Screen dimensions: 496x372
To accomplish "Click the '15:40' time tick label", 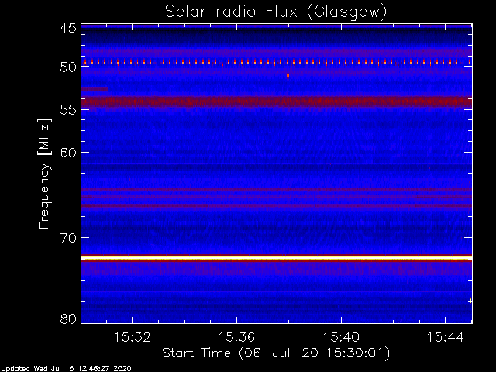I will (341, 337).
